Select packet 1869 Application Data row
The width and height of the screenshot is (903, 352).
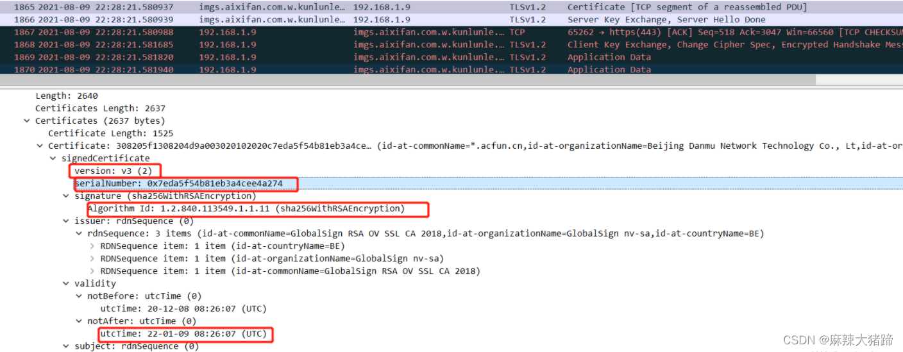(451, 57)
